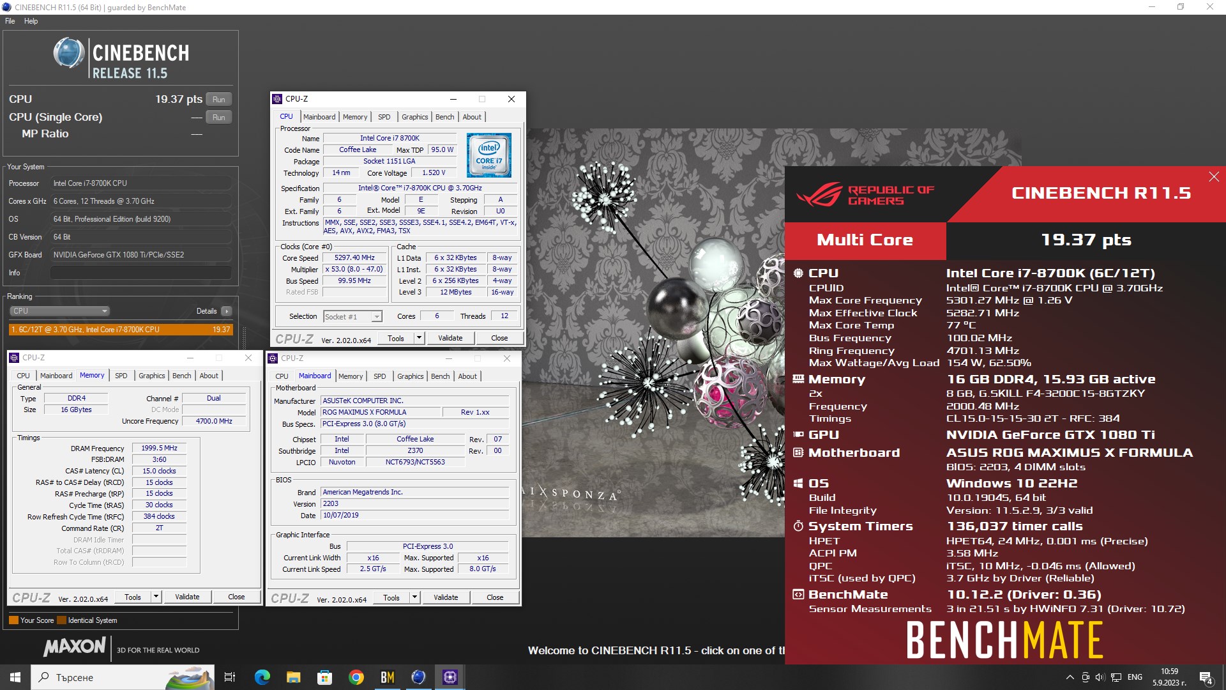Image resolution: width=1226 pixels, height=690 pixels.
Task: Click the Info input field in Your System
Action: 140,273
